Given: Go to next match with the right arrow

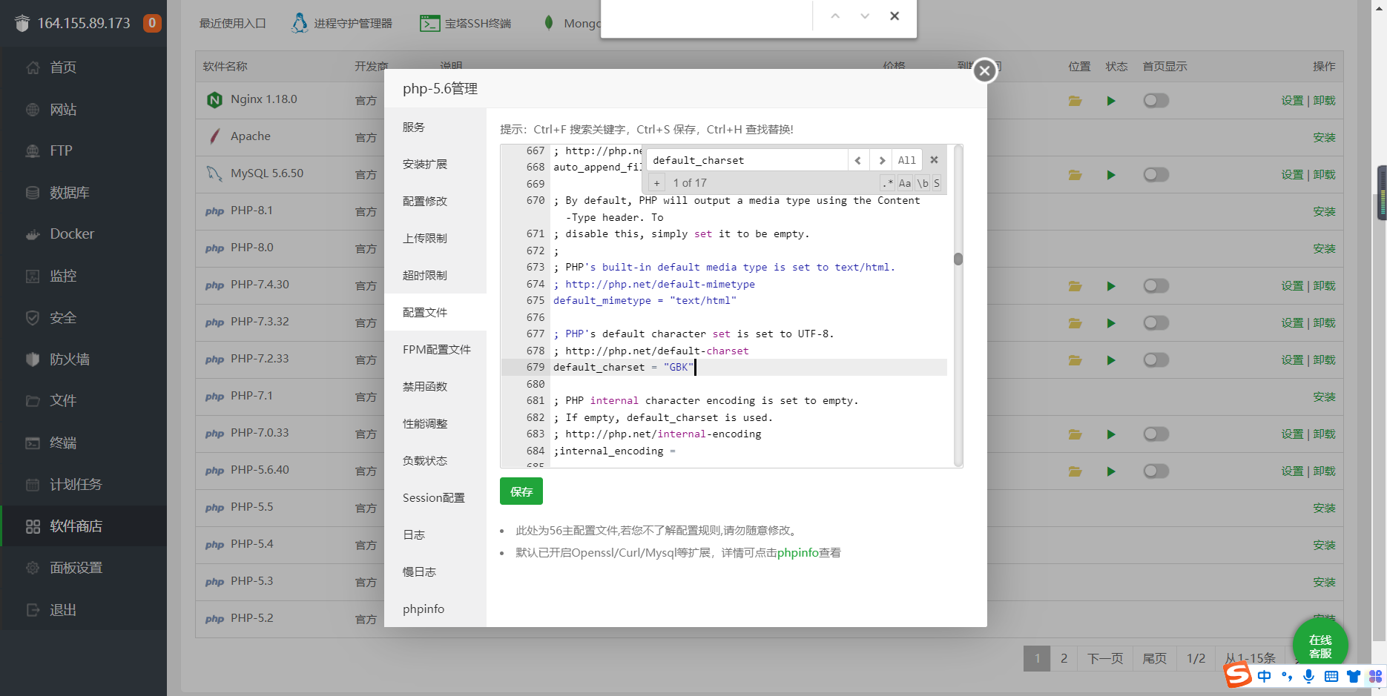Looking at the screenshot, I should 880,159.
